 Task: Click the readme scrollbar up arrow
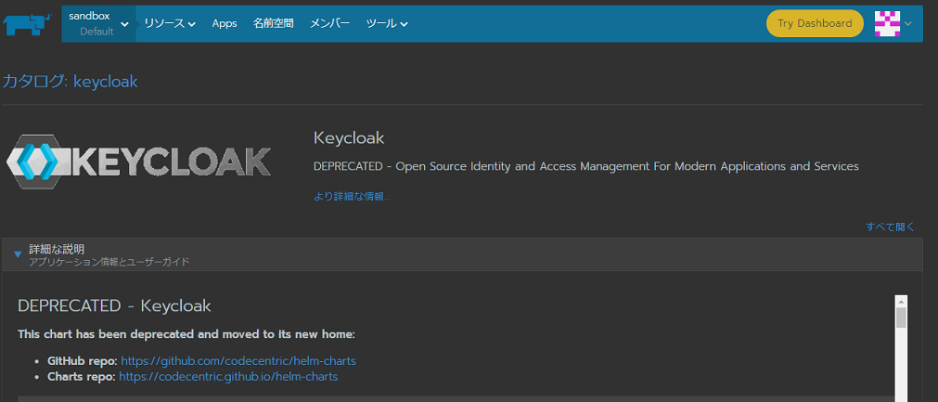tap(900, 302)
